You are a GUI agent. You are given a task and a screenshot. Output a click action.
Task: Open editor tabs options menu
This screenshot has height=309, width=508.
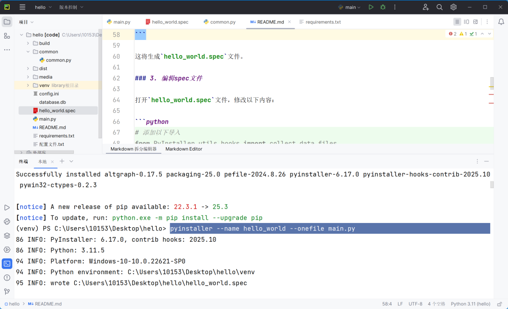(x=487, y=22)
